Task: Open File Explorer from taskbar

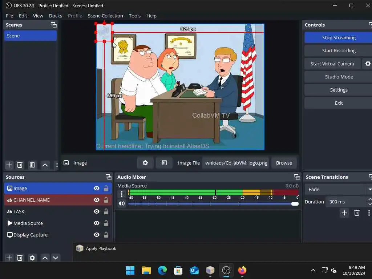Action: point(146,270)
